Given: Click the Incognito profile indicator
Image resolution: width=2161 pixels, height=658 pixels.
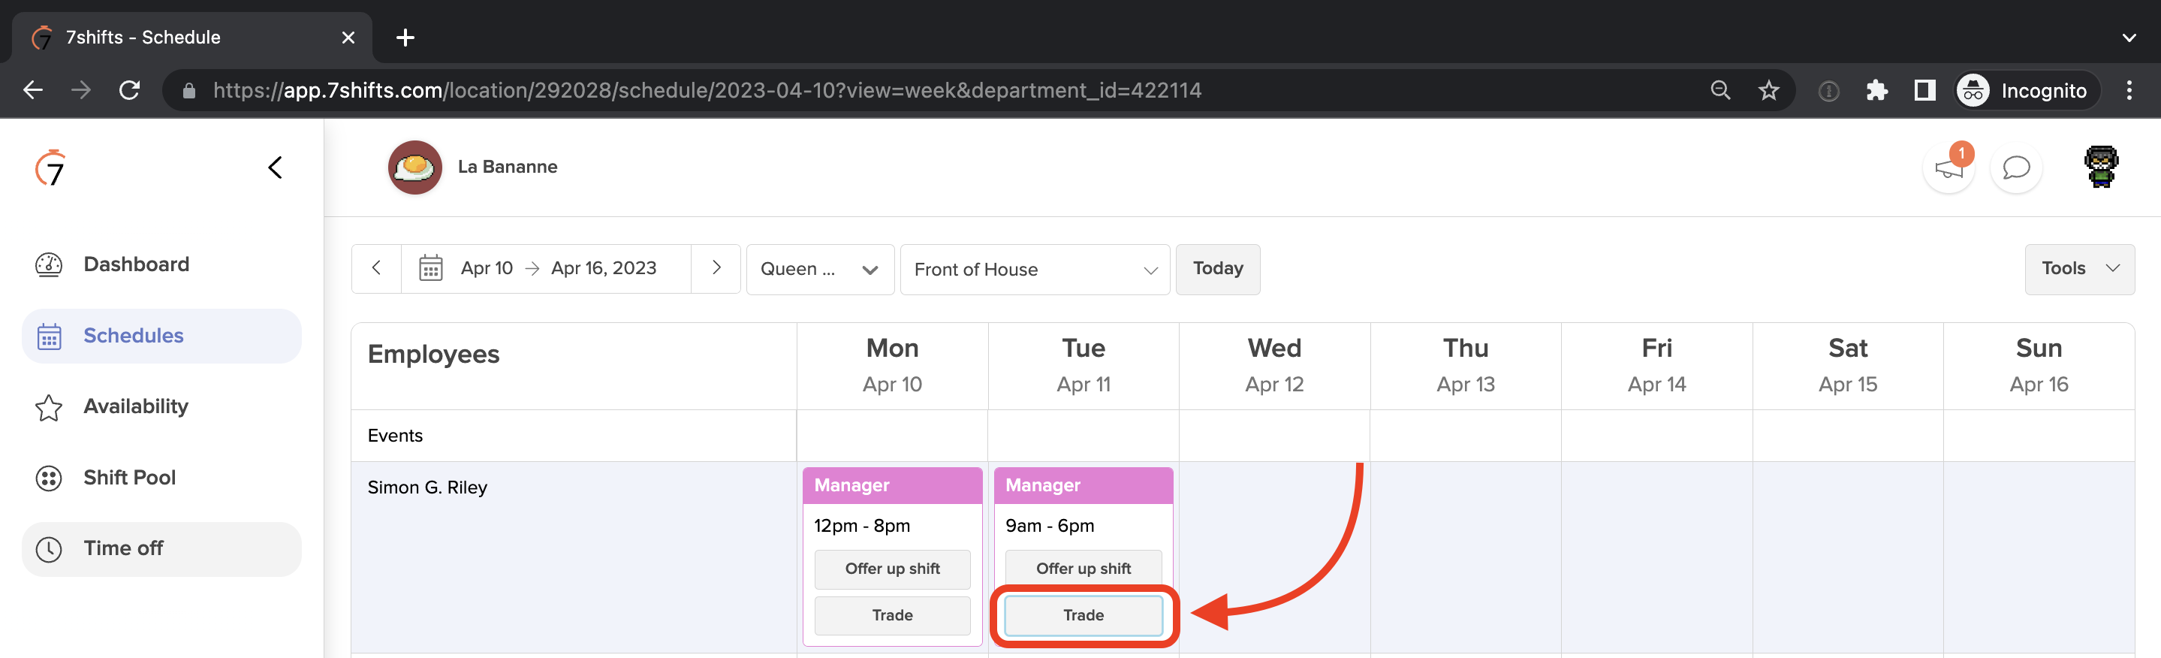Looking at the screenshot, I should tap(2027, 91).
